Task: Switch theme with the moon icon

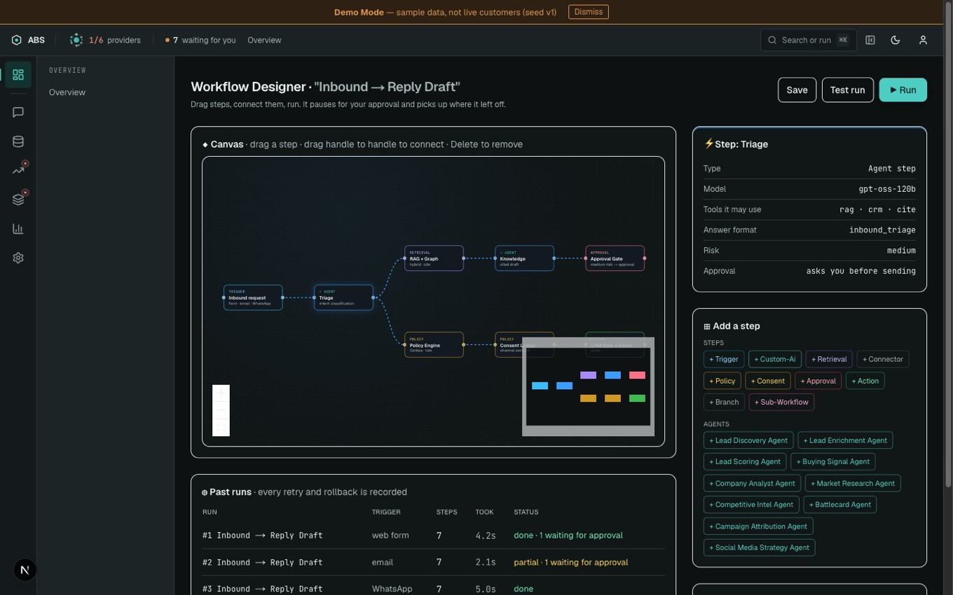Action: tap(896, 40)
